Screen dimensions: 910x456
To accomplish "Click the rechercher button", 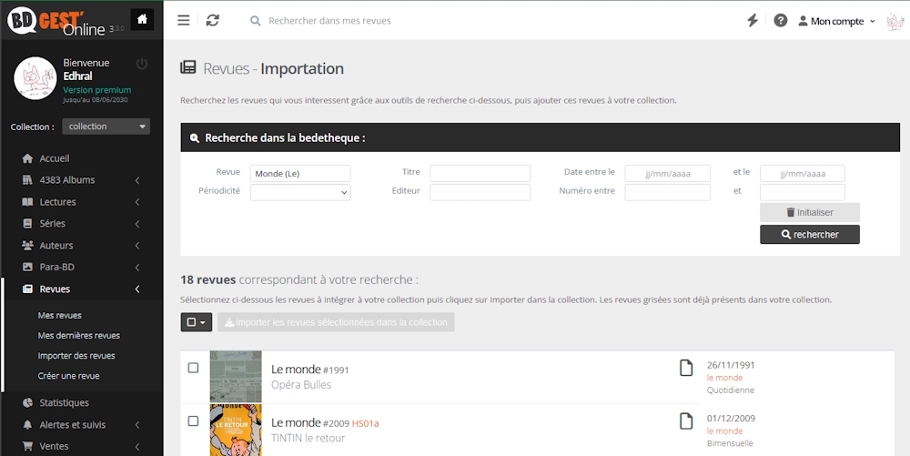I will 809,235.
